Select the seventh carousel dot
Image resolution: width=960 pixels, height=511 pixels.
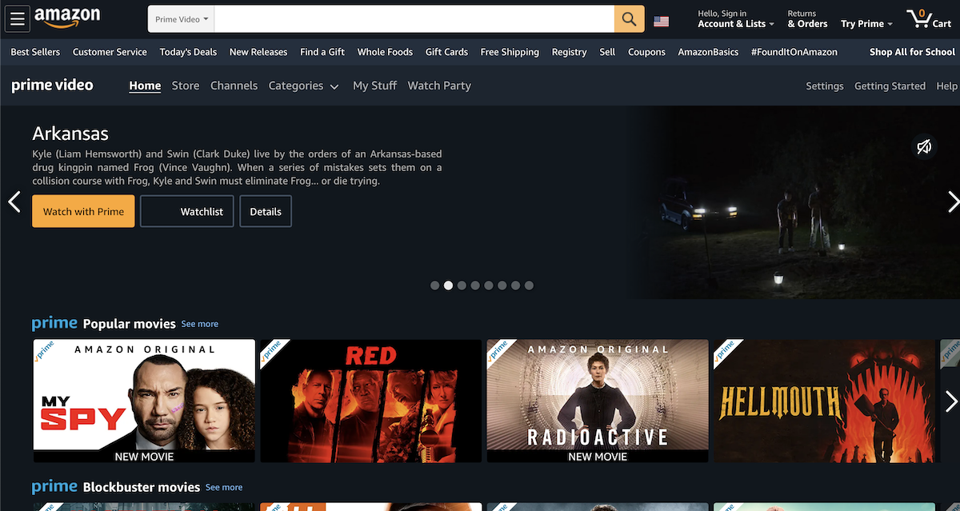[x=515, y=285]
